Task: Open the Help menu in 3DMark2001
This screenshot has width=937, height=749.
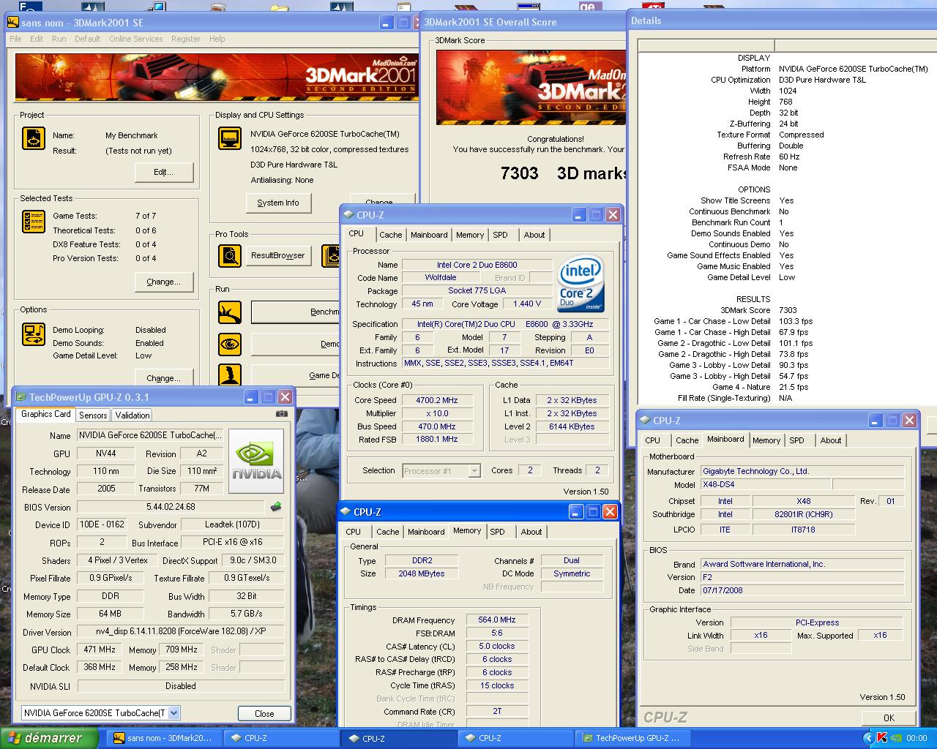Action: coord(217,39)
